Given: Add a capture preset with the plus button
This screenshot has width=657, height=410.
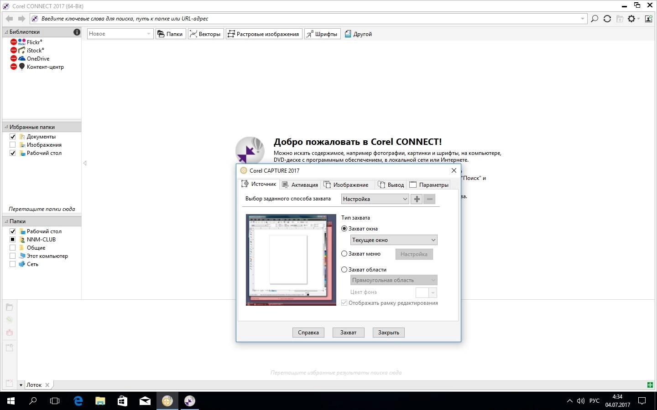Looking at the screenshot, I should tap(417, 199).
